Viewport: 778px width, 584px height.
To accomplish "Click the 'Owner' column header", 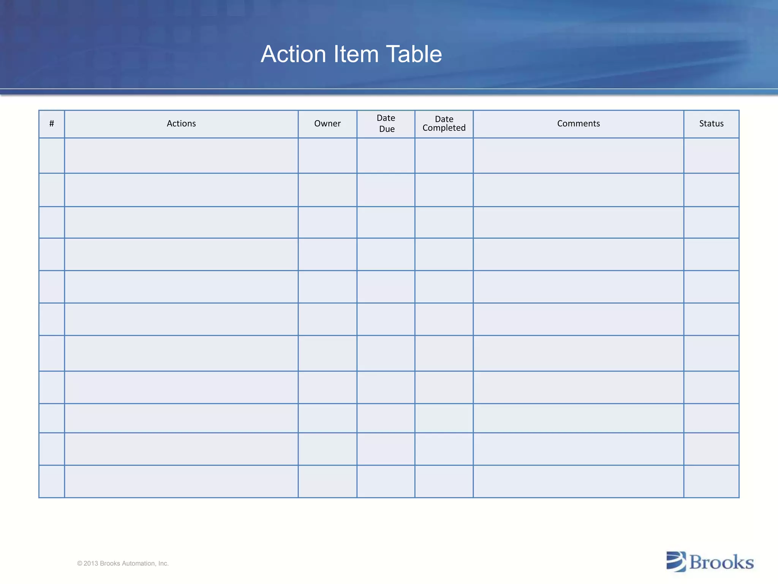I will 327,124.
